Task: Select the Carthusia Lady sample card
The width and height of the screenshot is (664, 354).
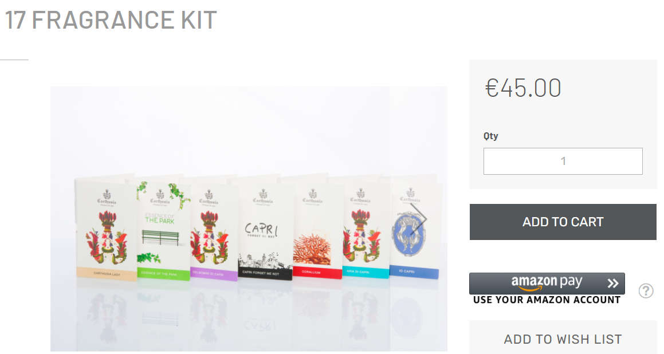Action: click(106, 229)
